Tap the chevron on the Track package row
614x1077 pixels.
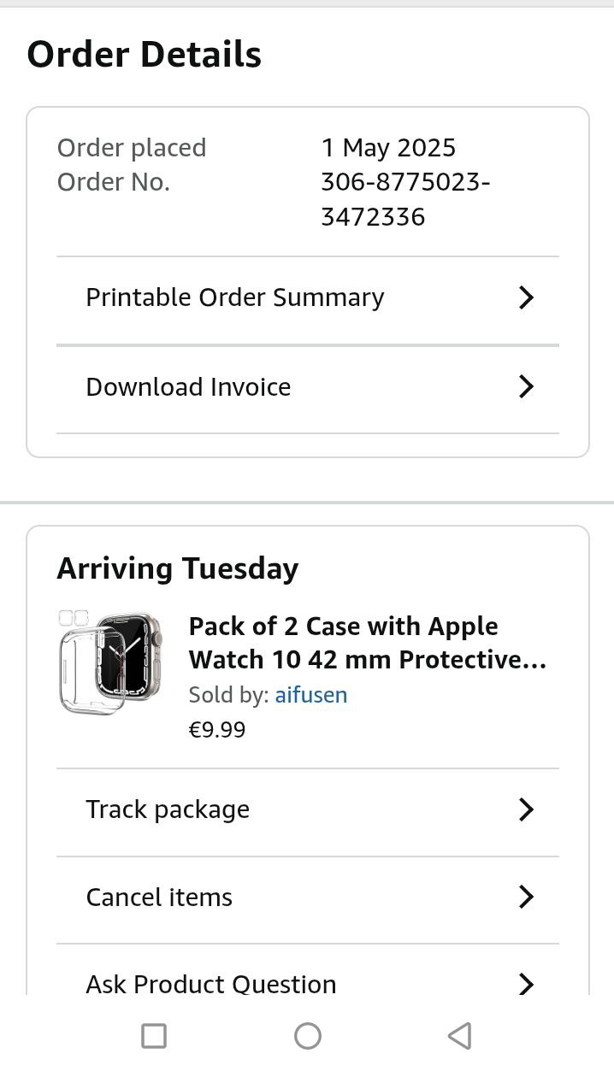(526, 809)
